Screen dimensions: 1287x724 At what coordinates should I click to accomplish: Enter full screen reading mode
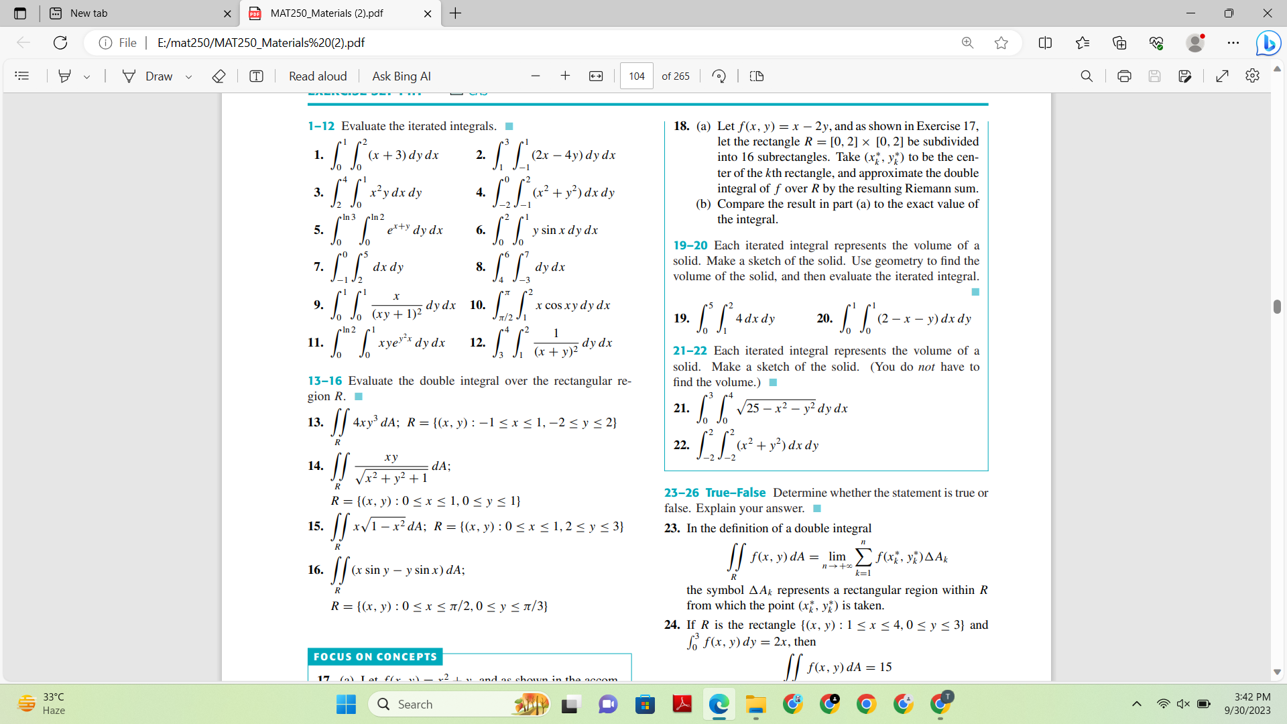(x=1222, y=76)
